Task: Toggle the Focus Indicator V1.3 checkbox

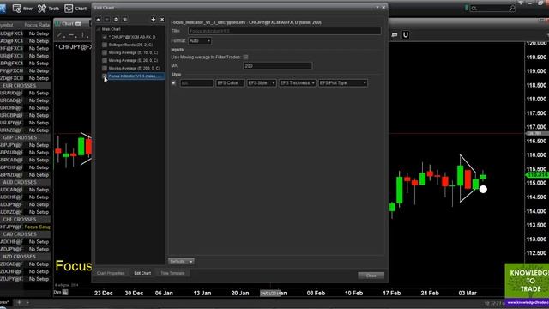Action: [x=105, y=76]
